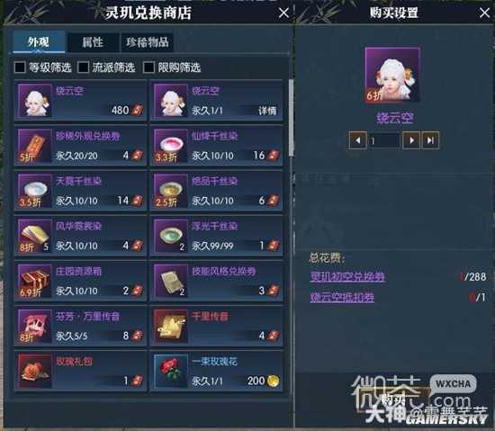This screenshot has height=431, width=495.
Task: Click the 千里传音 golden scroll icon
Action: click(171, 327)
